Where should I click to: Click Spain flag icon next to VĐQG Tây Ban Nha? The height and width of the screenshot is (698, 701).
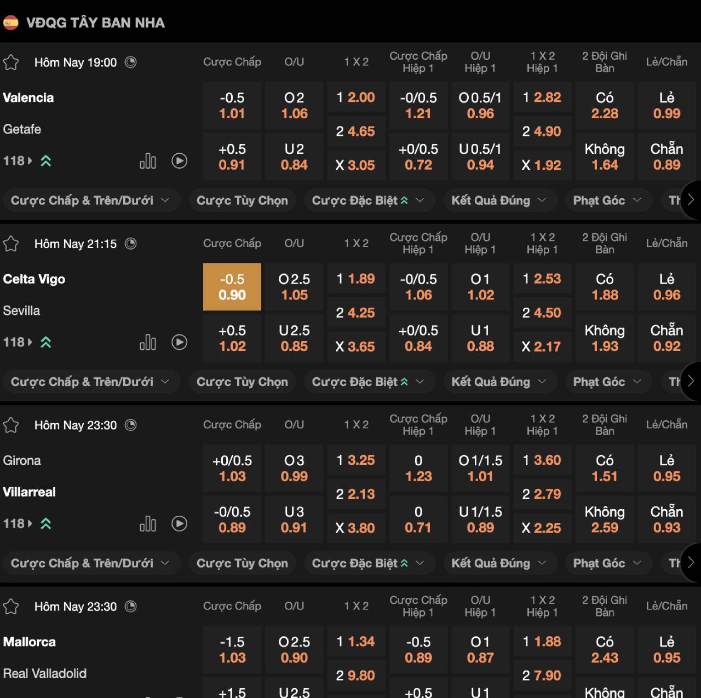11,22
